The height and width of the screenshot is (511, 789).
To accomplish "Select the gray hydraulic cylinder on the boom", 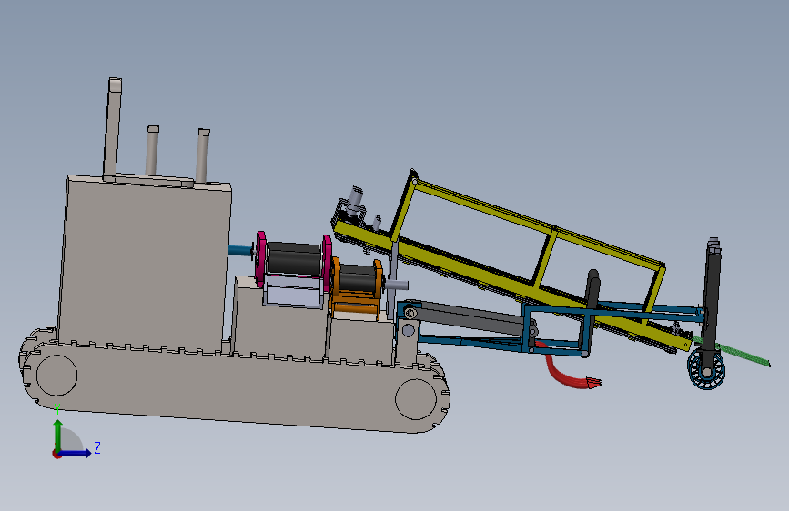I will coord(470,316).
